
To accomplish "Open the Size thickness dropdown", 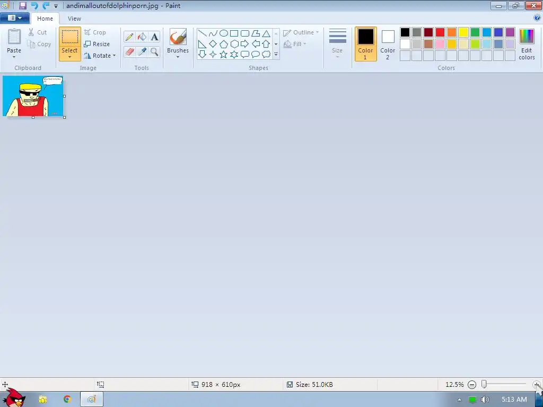I will 337,43.
